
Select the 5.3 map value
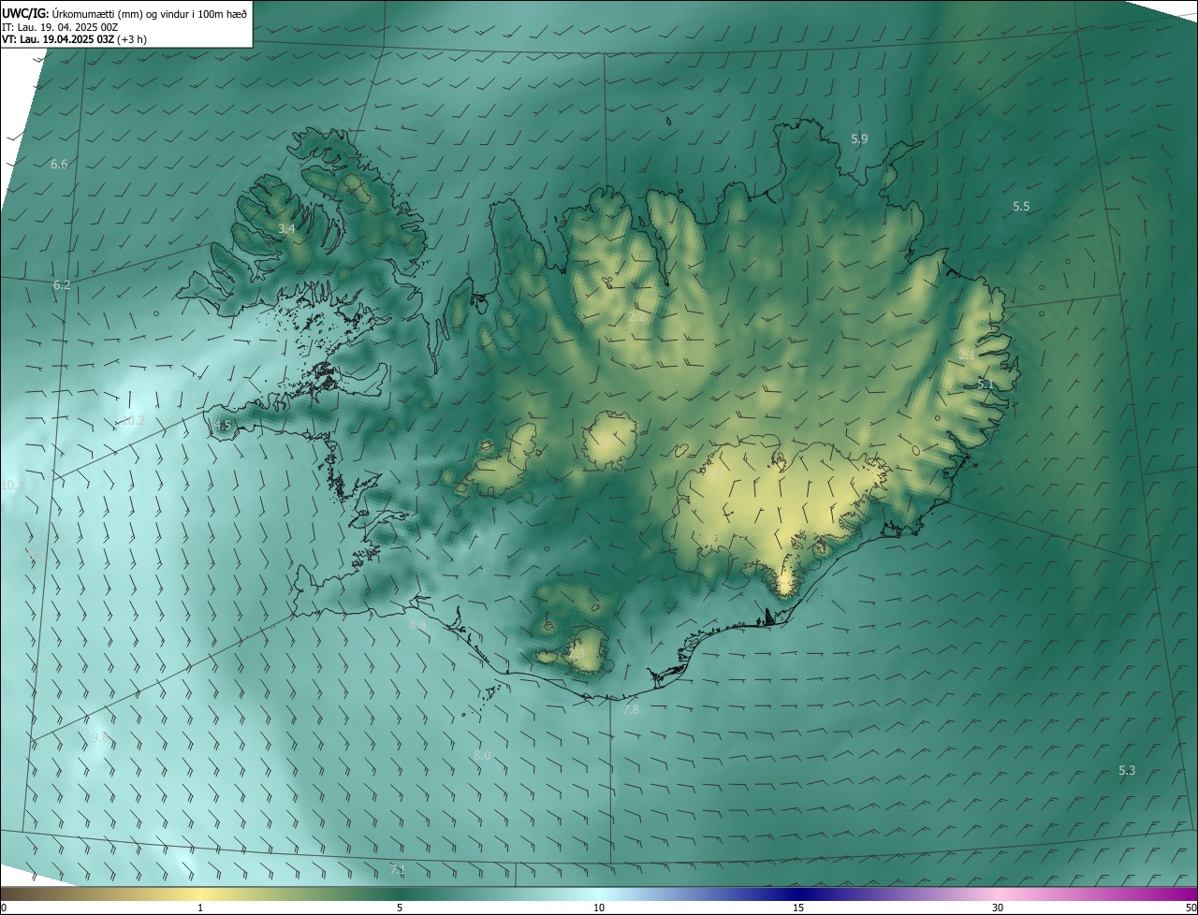1127,771
